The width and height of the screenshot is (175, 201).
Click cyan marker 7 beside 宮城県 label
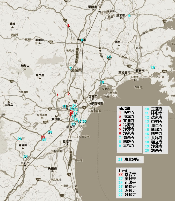coord(70,68)
